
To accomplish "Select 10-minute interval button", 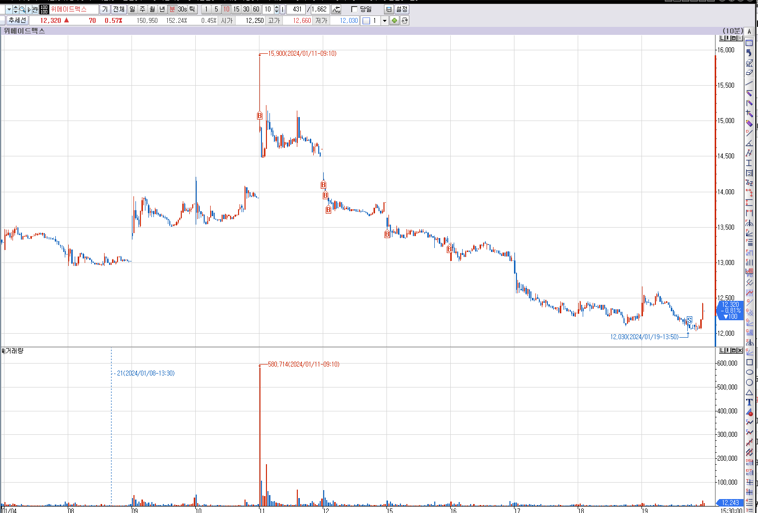I will (x=226, y=9).
